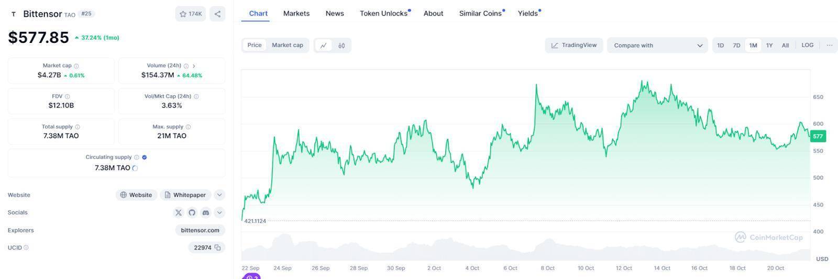The height and width of the screenshot is (279, 838).
Task: Open bittensor.com explorer link
Action: click(200, 230)
